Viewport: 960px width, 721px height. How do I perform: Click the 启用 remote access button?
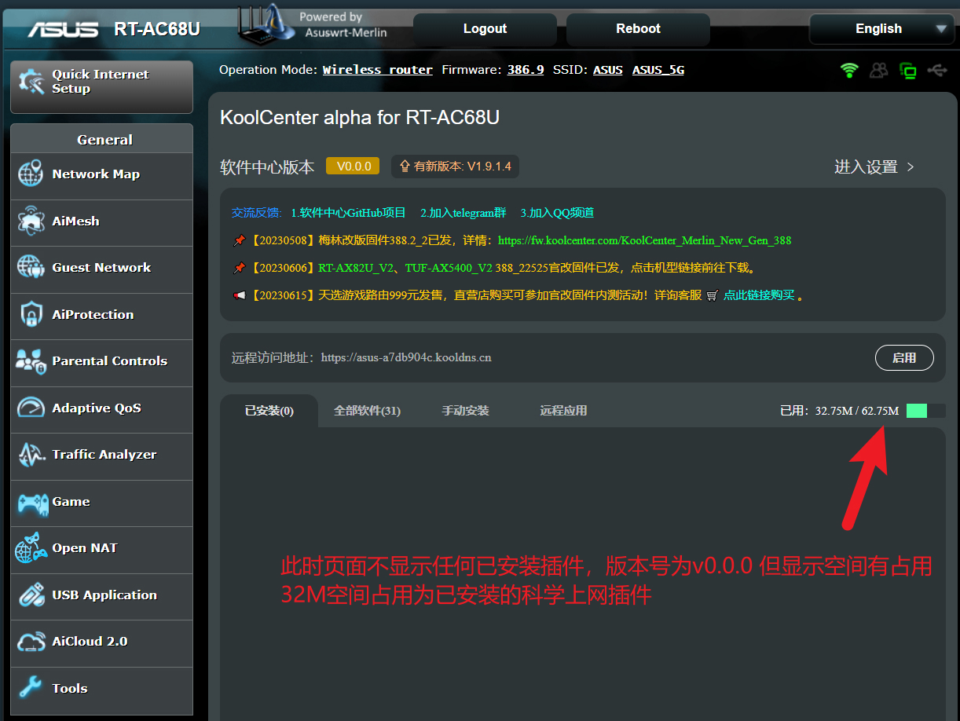tap(904, 357)
